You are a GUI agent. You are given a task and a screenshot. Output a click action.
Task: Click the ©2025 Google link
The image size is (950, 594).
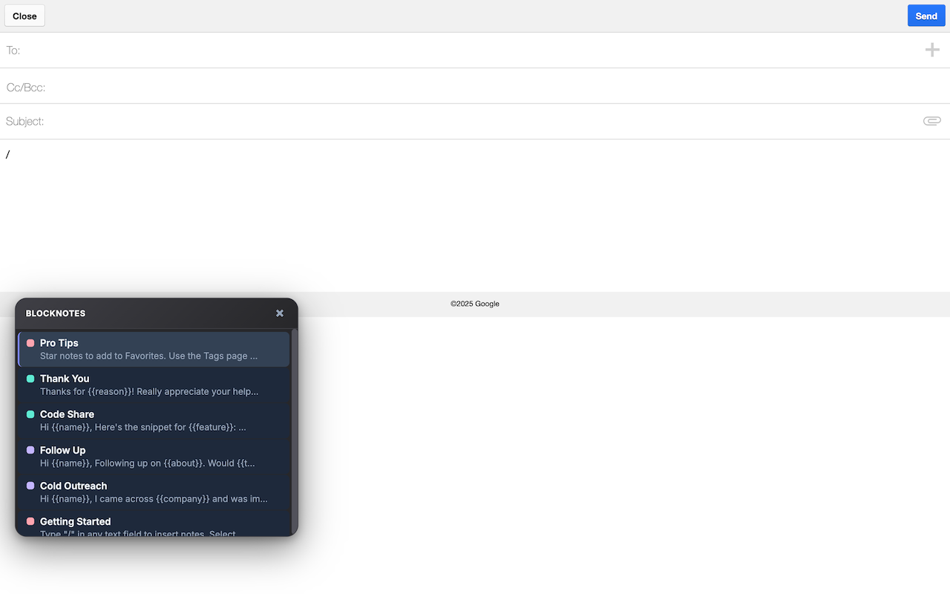pyautogui.click(x=475, y=304)
